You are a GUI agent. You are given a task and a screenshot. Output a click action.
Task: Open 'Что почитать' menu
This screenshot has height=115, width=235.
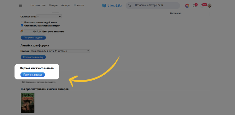38,5
